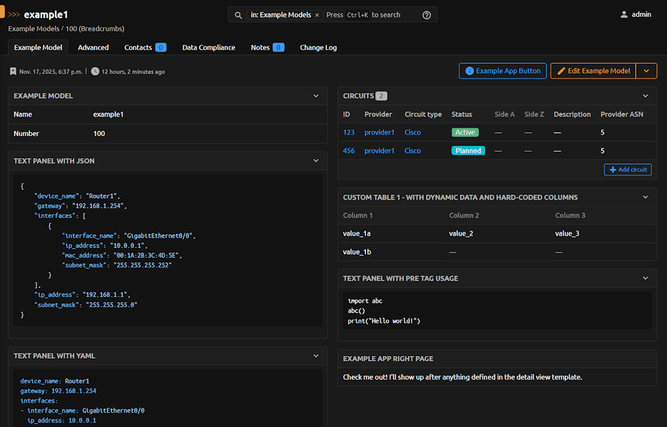Click the magnifier icon in the search bar

[x=238, y=14]
